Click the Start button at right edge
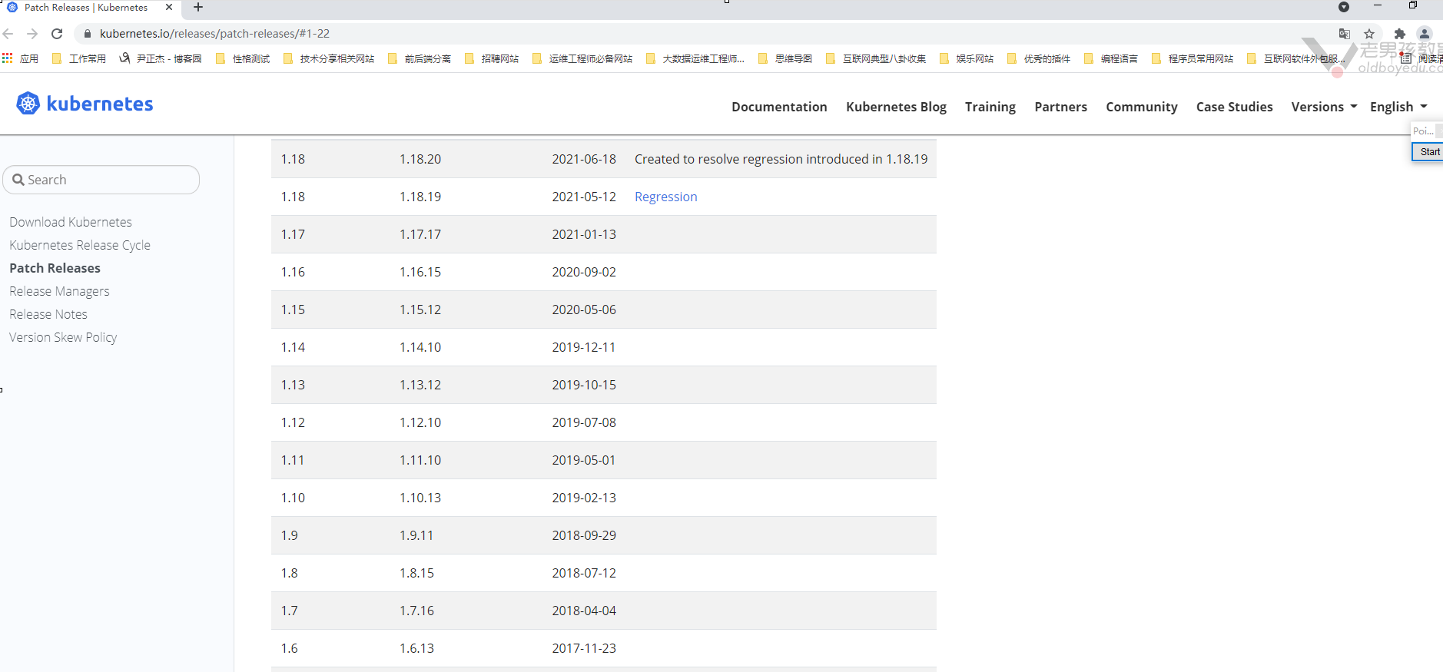This screenshot has height=672, width=1443. [1429, 152]
